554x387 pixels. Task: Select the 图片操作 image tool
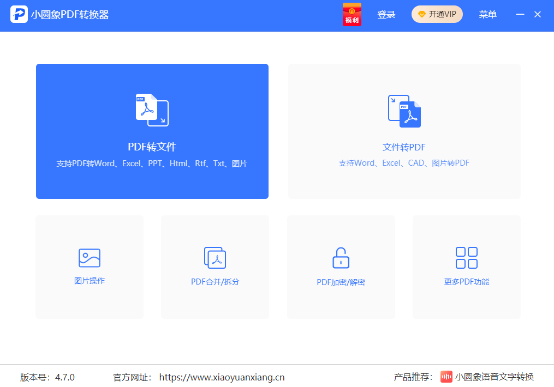(89, 267)
